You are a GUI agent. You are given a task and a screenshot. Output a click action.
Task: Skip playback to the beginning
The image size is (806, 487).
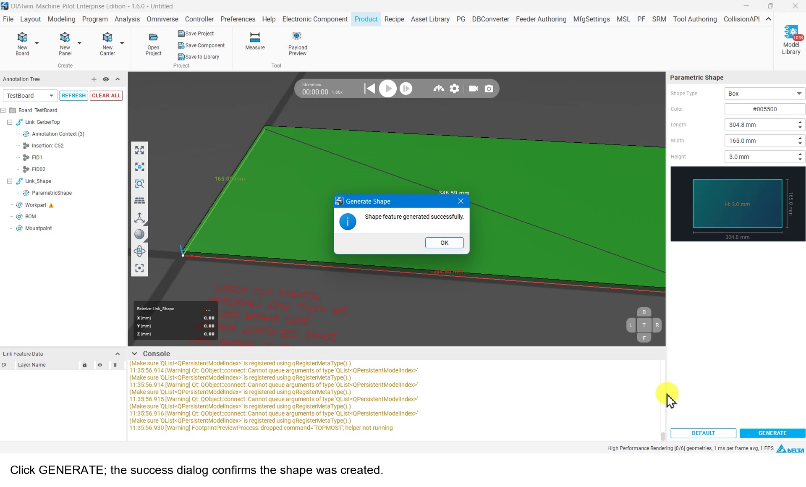[x=369, y=89]
